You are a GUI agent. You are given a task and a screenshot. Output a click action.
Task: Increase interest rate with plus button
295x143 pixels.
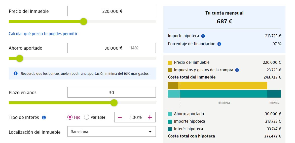pos(150,117)
